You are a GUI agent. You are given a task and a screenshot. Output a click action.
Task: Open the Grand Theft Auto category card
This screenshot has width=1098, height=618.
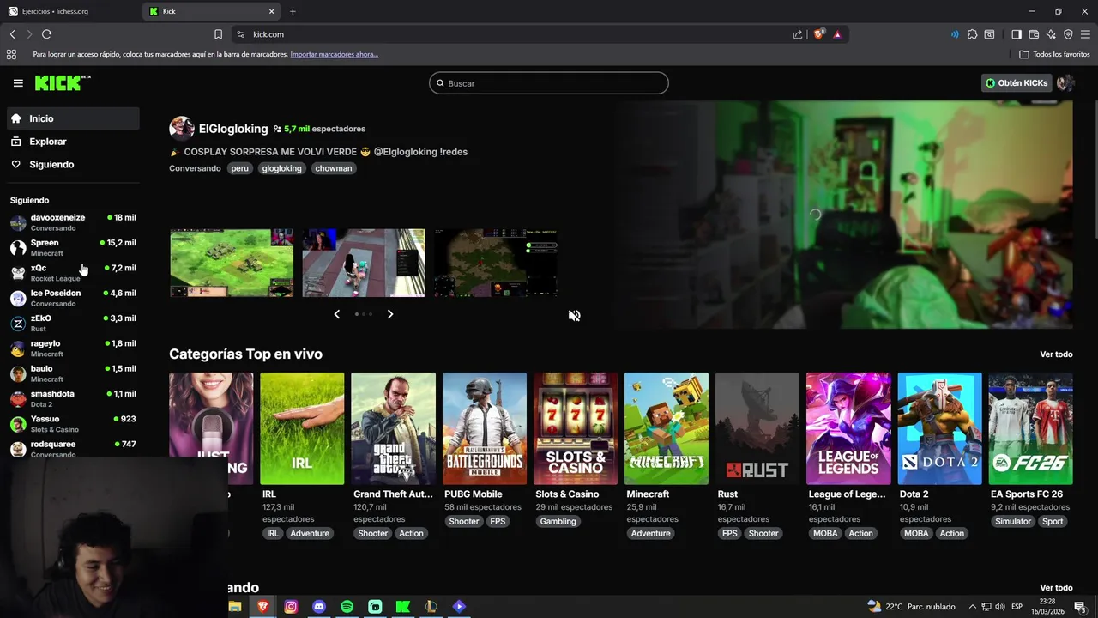(393, 428)
